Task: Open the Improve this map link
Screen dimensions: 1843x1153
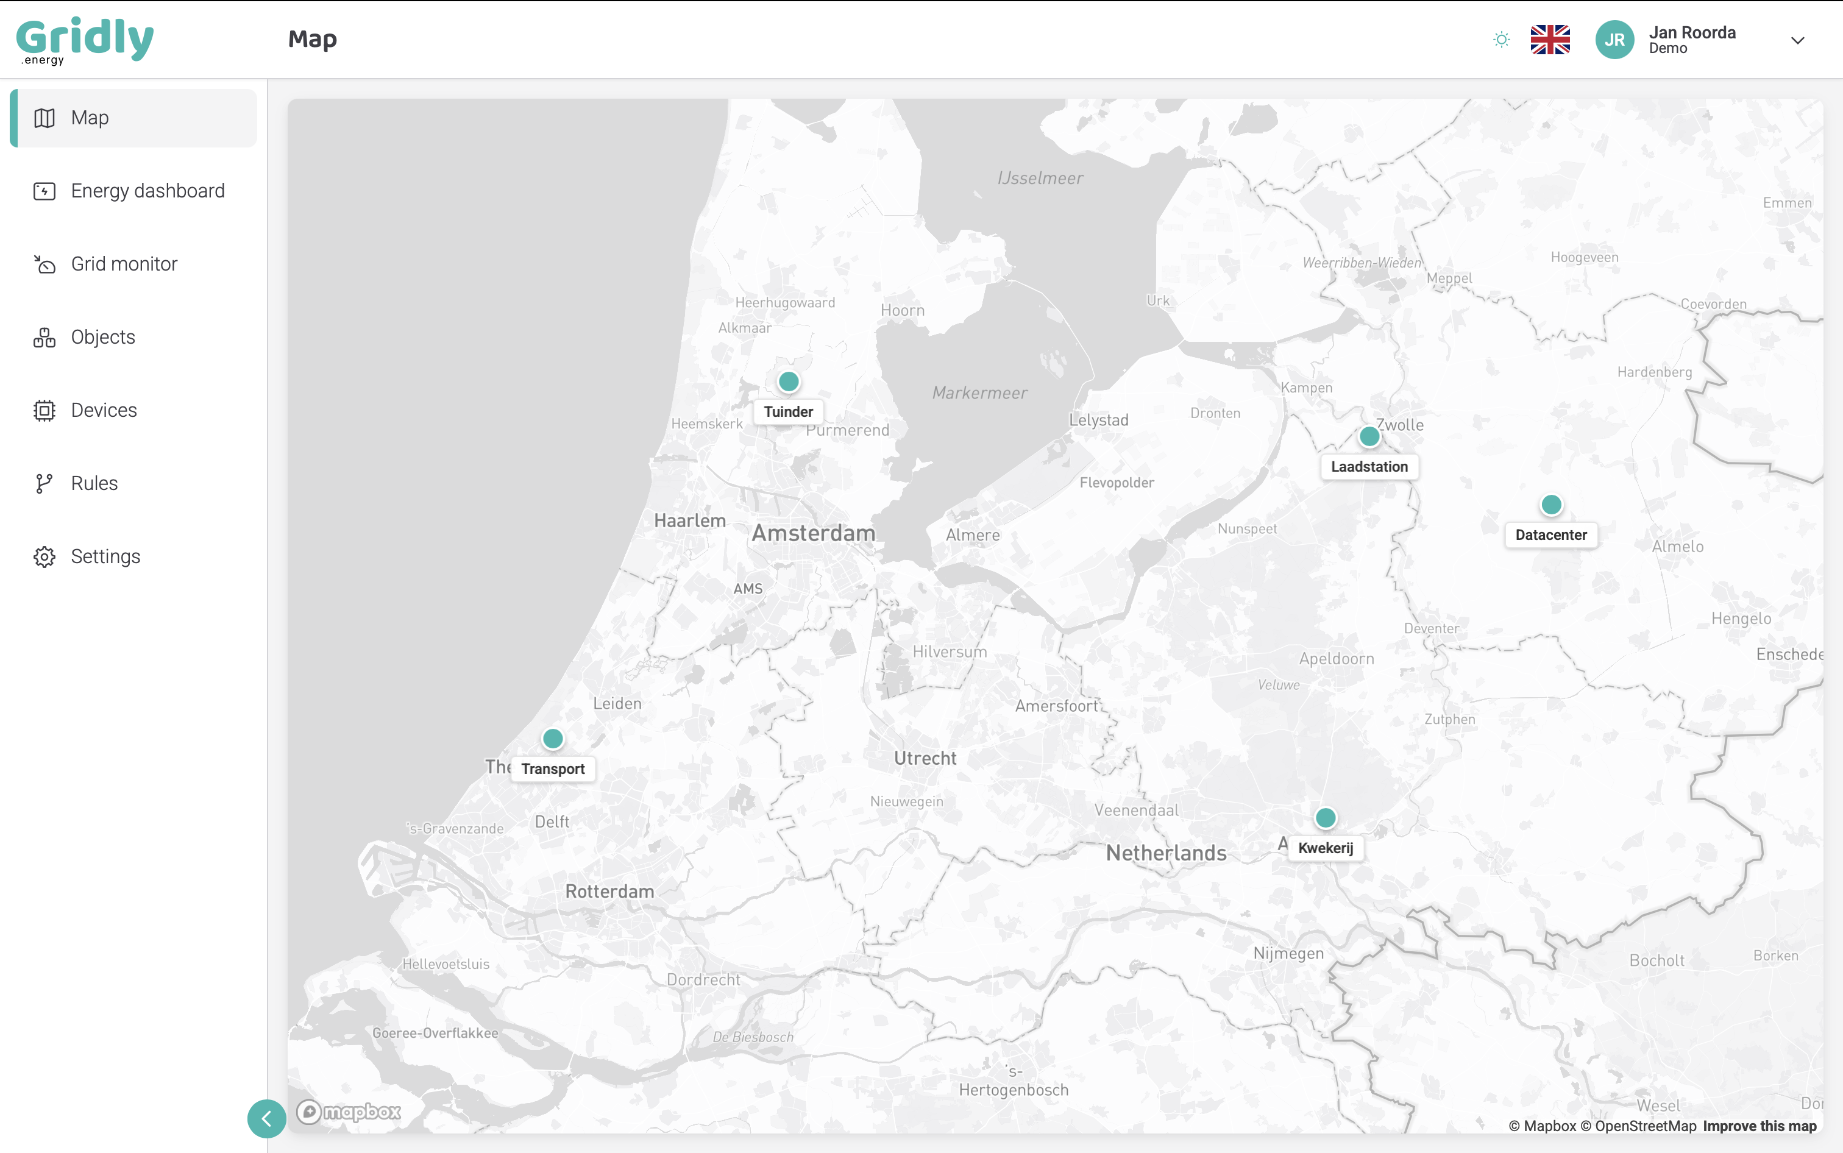Action: pos(1760,1126)
